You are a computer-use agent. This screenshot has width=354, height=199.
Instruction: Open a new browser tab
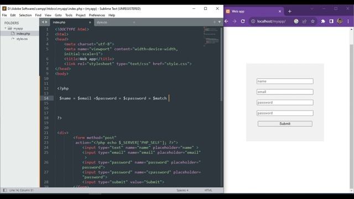coord(290,11)
